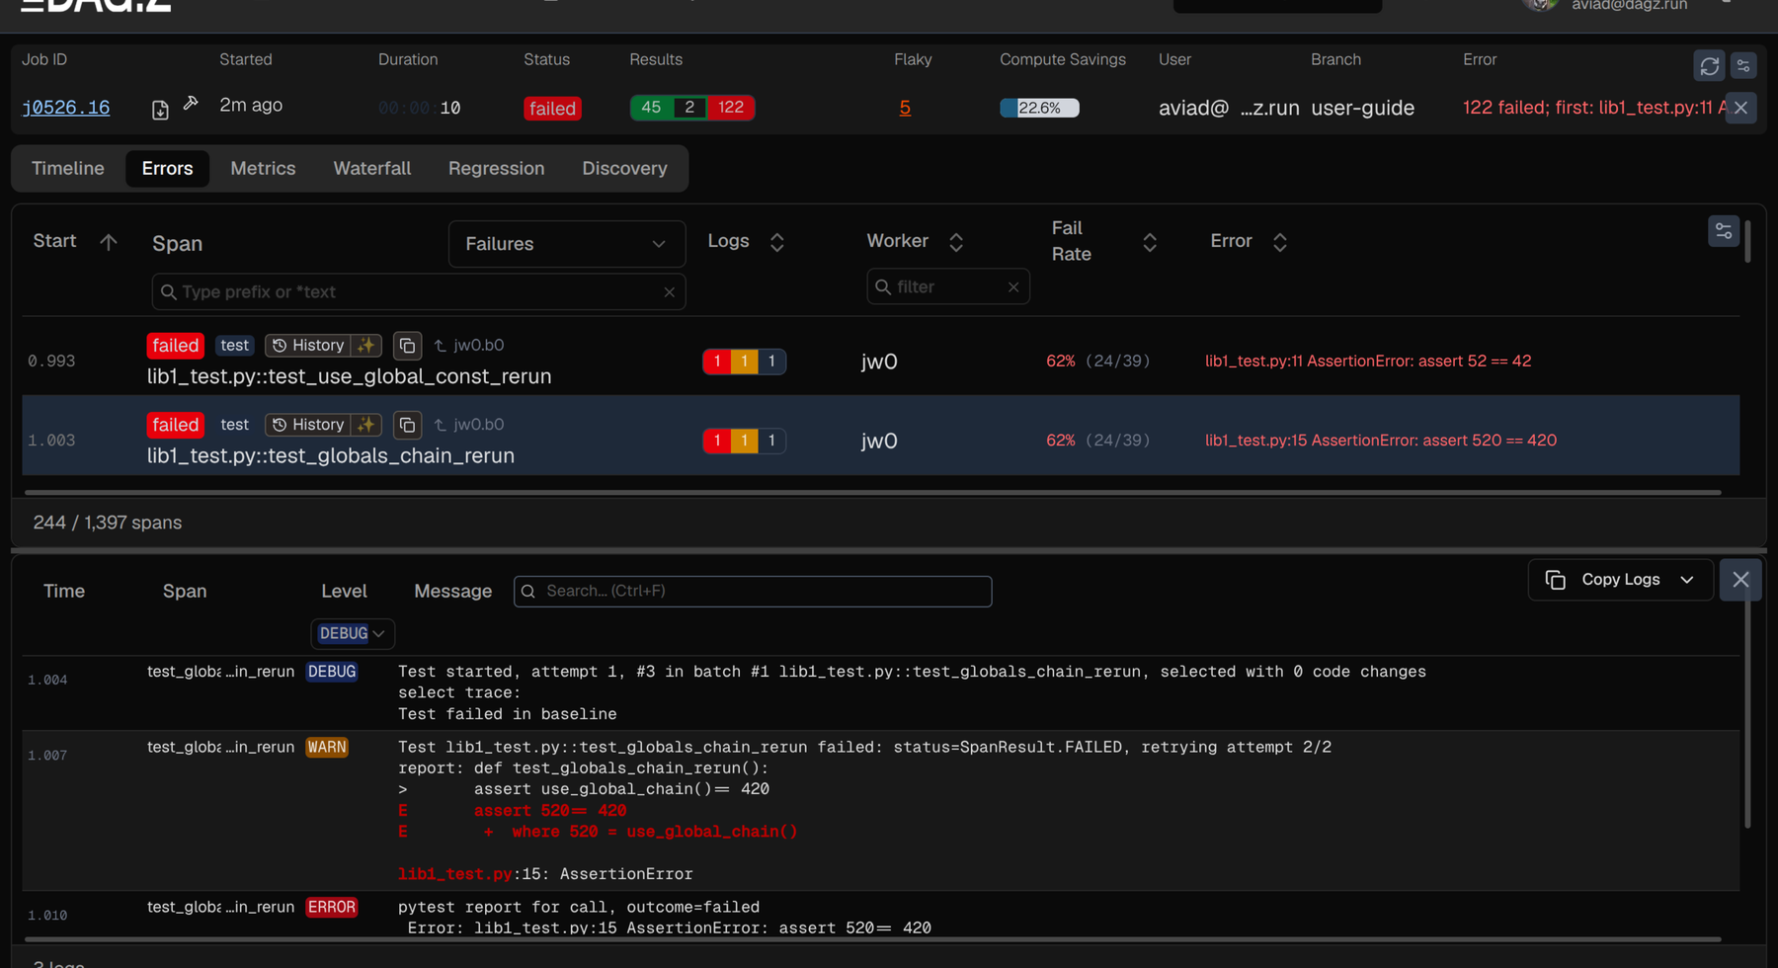Sort by Start using the up arrow
The height and width of the screenshot is (968, 1778).
pos(109,242)
